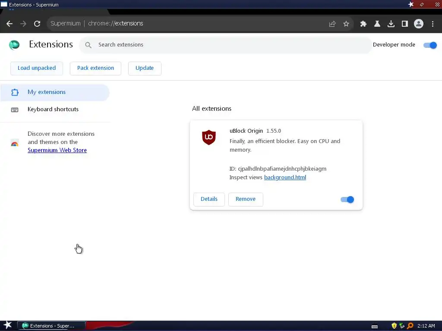Click the uBlock Origin shield icon
The height and width of the screenshot is (331, 442).
[x=209, y=137]
